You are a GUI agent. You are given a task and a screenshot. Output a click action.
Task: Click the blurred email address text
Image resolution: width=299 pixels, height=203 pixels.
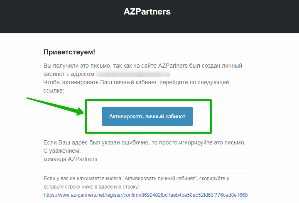point(133,74)
